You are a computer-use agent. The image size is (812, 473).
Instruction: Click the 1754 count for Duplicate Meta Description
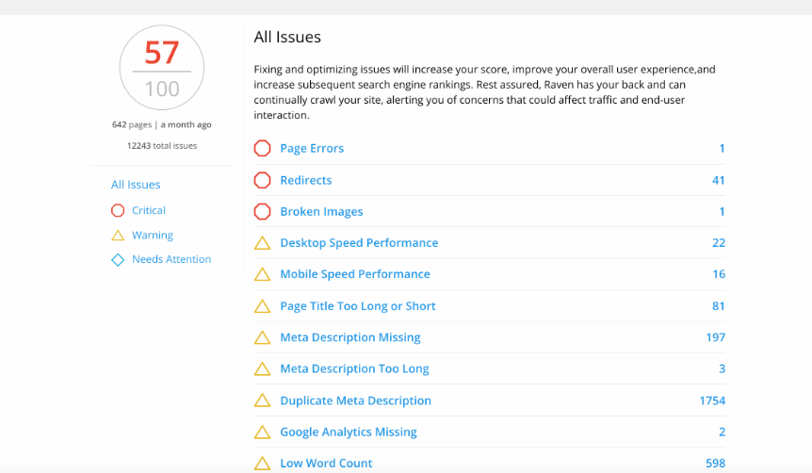[712, 400]
